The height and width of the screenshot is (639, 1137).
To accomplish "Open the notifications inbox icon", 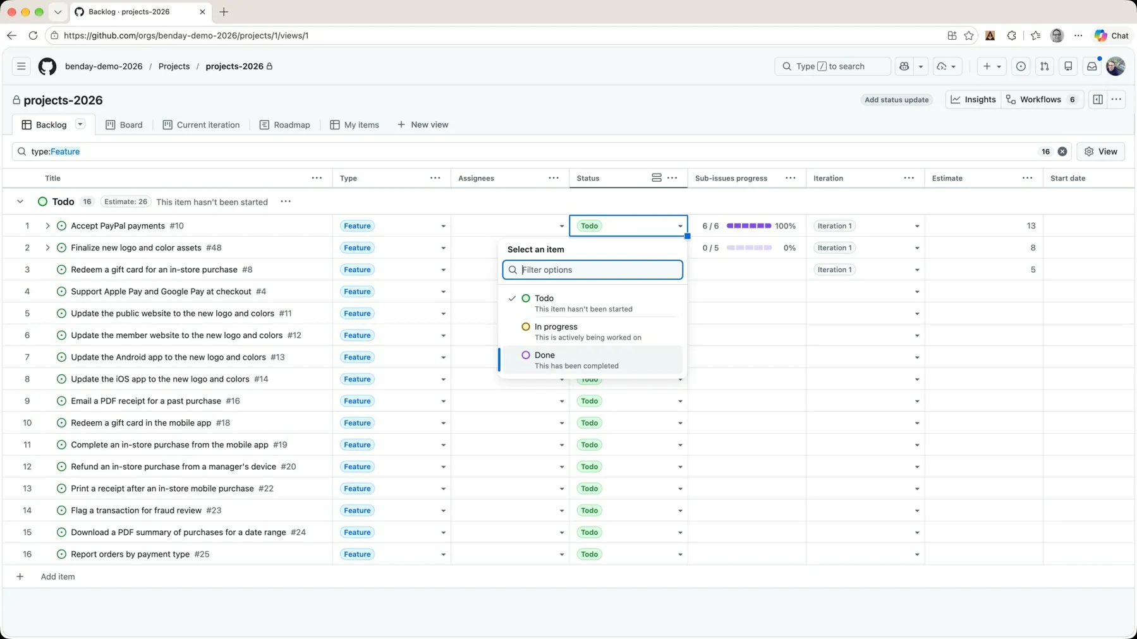I will tap(1092, 66).
